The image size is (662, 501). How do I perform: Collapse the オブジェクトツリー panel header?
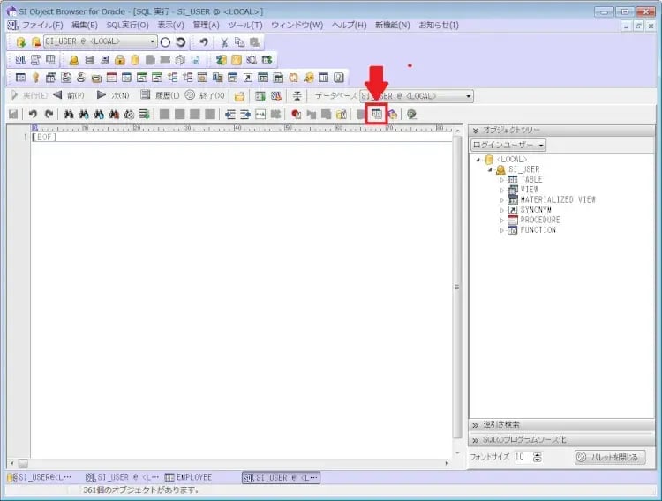475,130
